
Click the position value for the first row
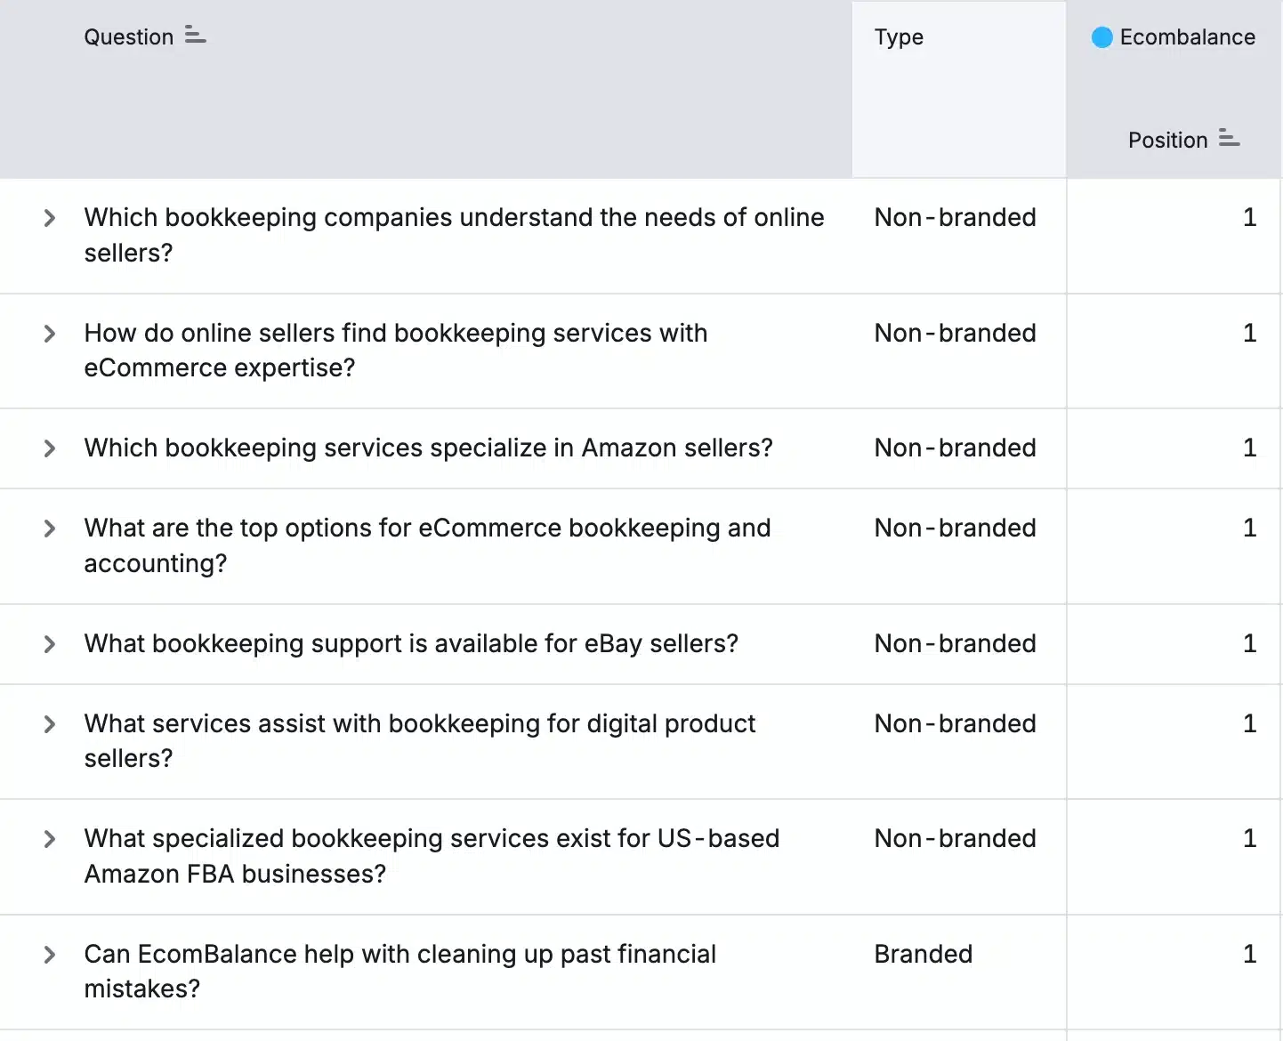pos(1250,217)
